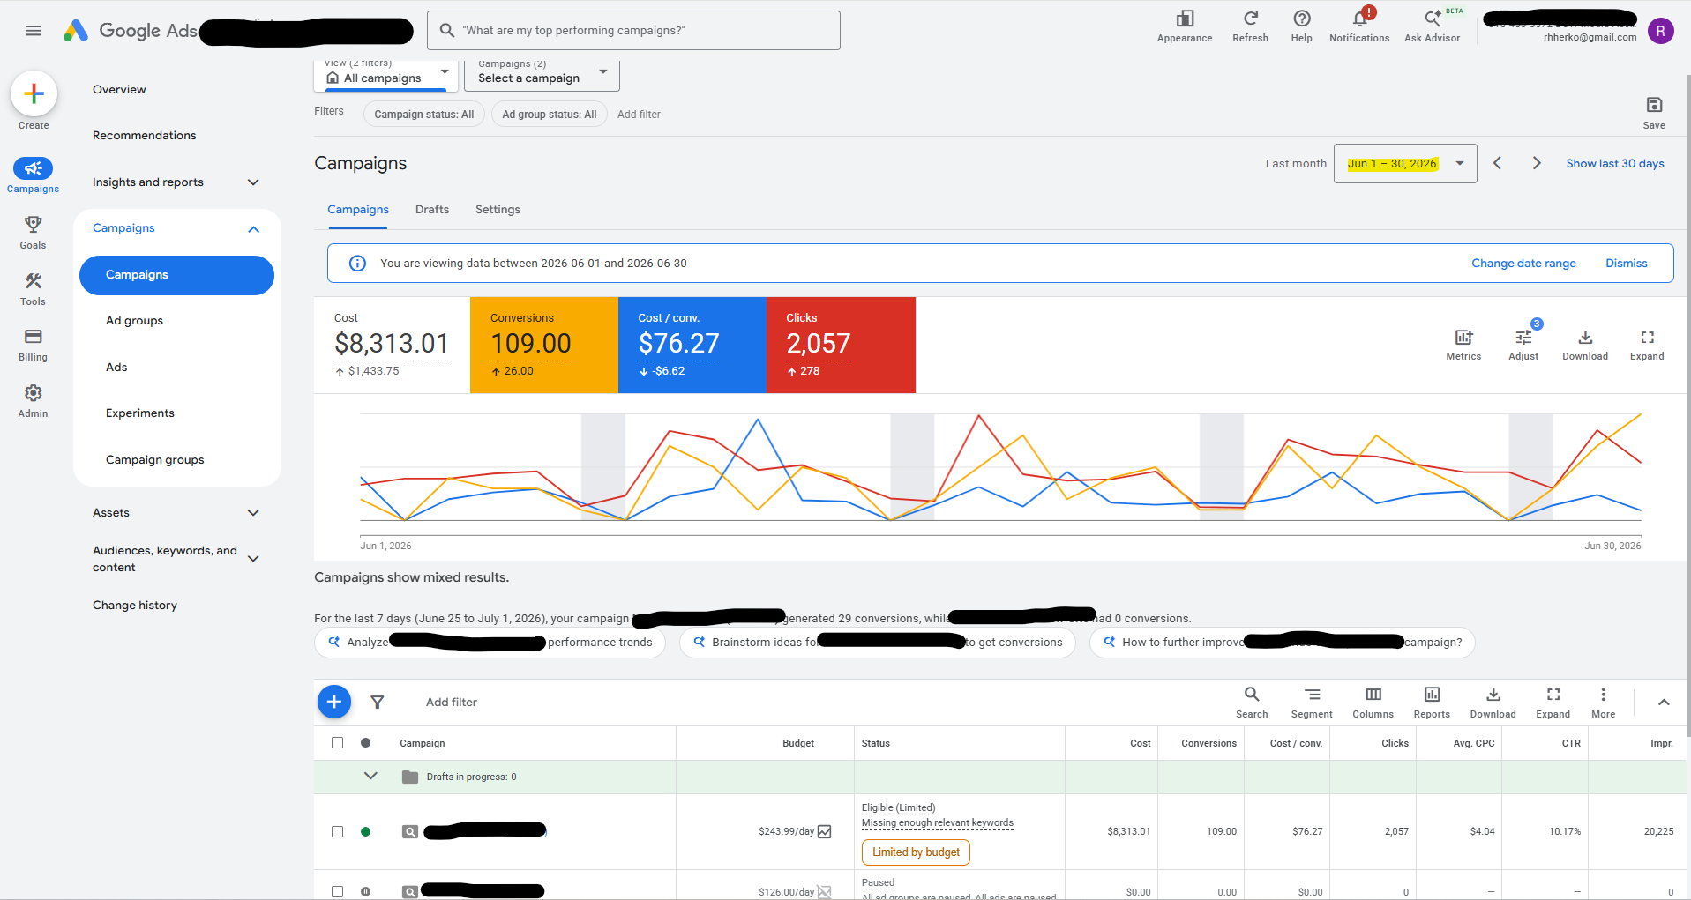1691x900 pixels.
Task: Open the table More options menu
Action: pos(1604,703)
